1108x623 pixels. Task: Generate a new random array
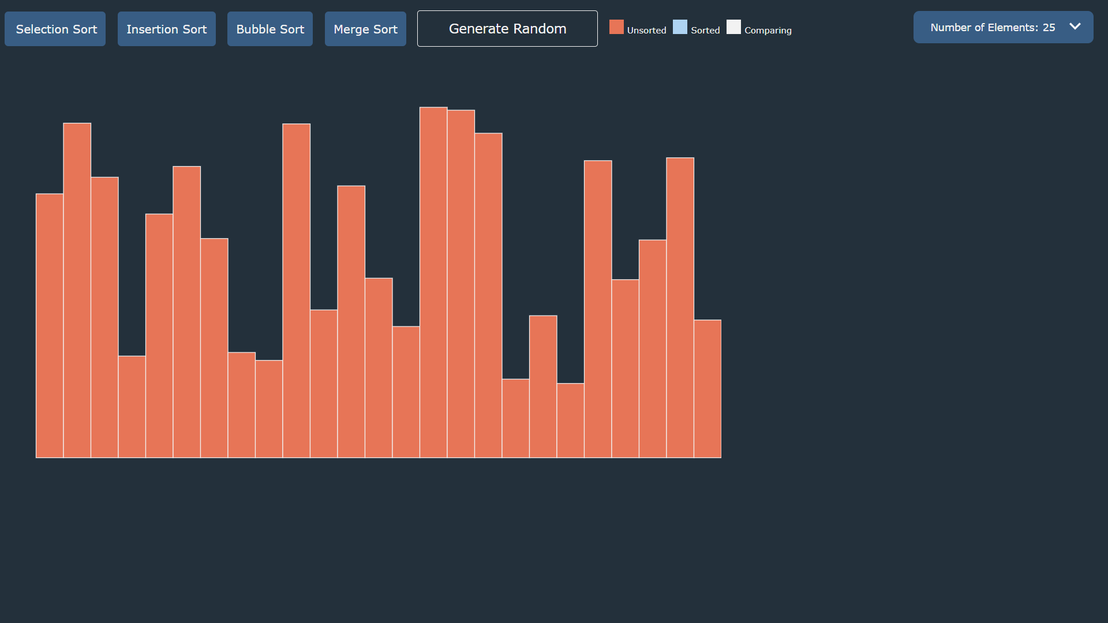pyautogui.click(x=507, y=28)
